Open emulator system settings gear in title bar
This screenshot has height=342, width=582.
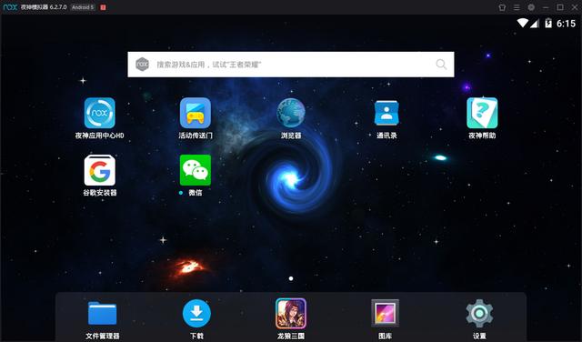(531, 7)
